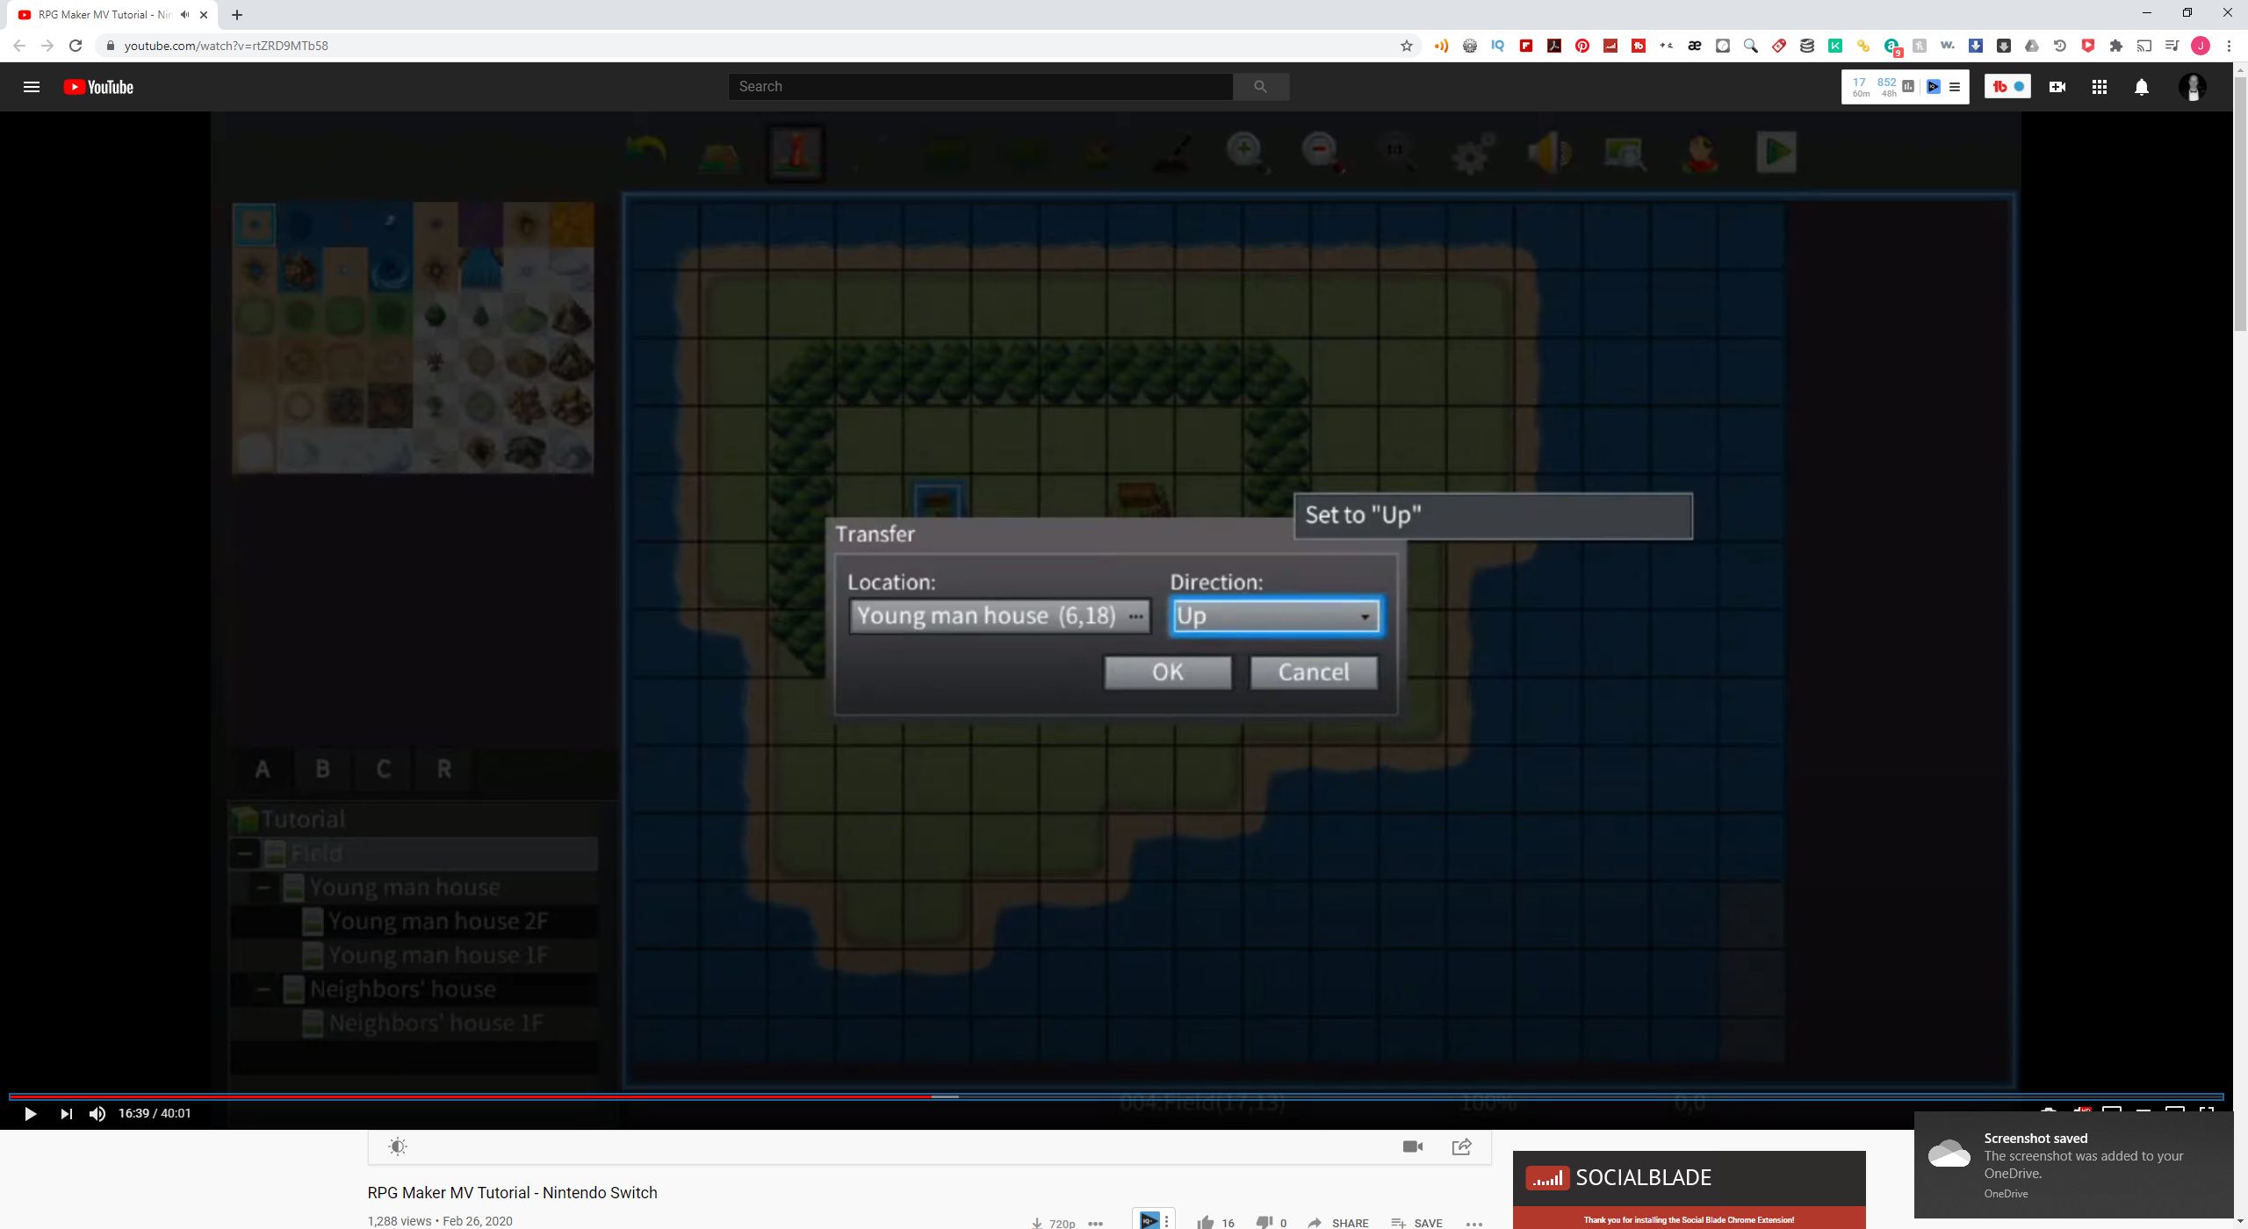Click the SHARE button under the video
This screenshot has height=1229, width=2248.
1338,1223
